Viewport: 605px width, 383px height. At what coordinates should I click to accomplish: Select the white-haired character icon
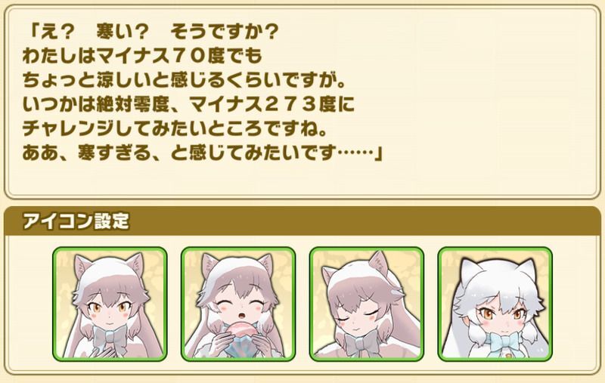495,304
